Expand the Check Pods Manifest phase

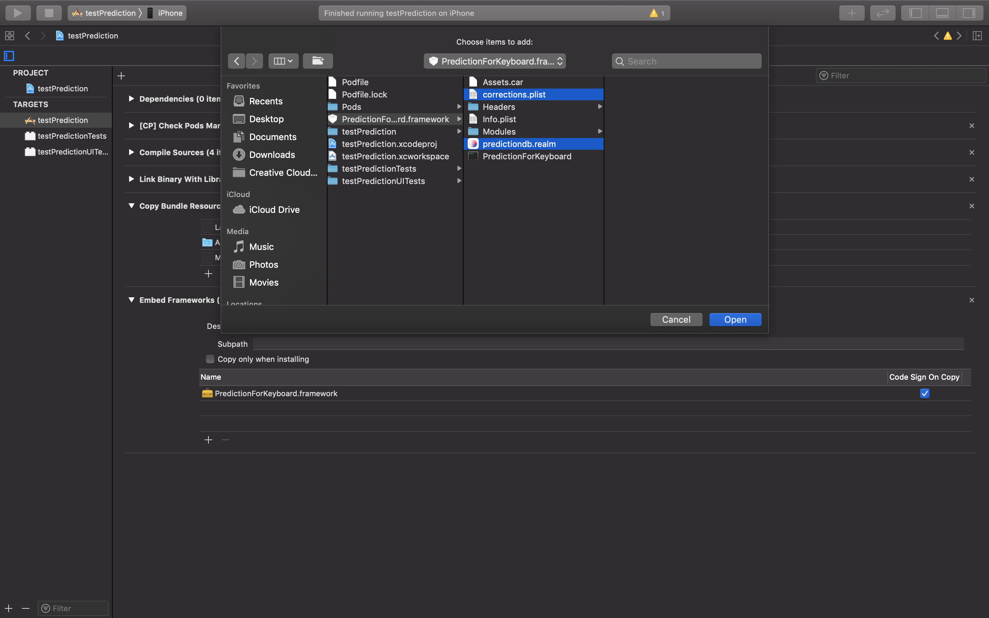[x=131, y=125]
